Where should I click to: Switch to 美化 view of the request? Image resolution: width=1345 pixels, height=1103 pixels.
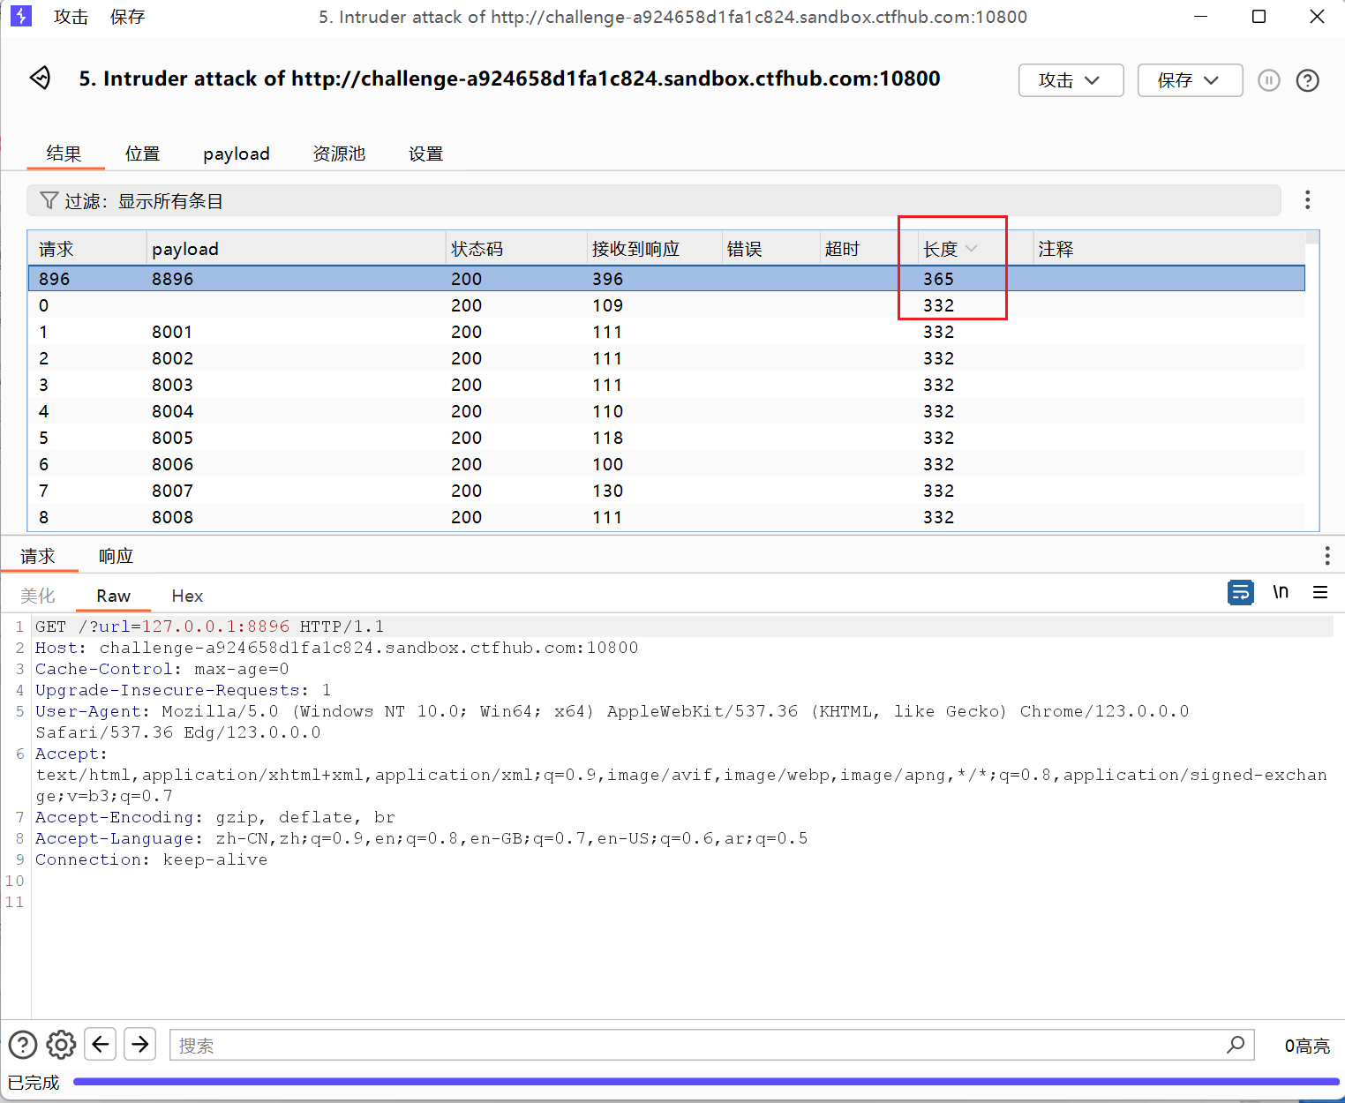point(38,596)
